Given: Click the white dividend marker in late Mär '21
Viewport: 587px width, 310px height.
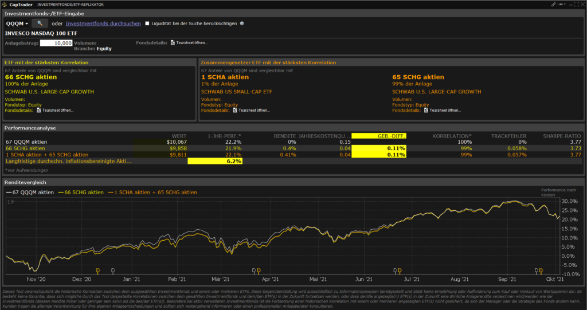Looking at the screenshot, I should tap(254, 270).
